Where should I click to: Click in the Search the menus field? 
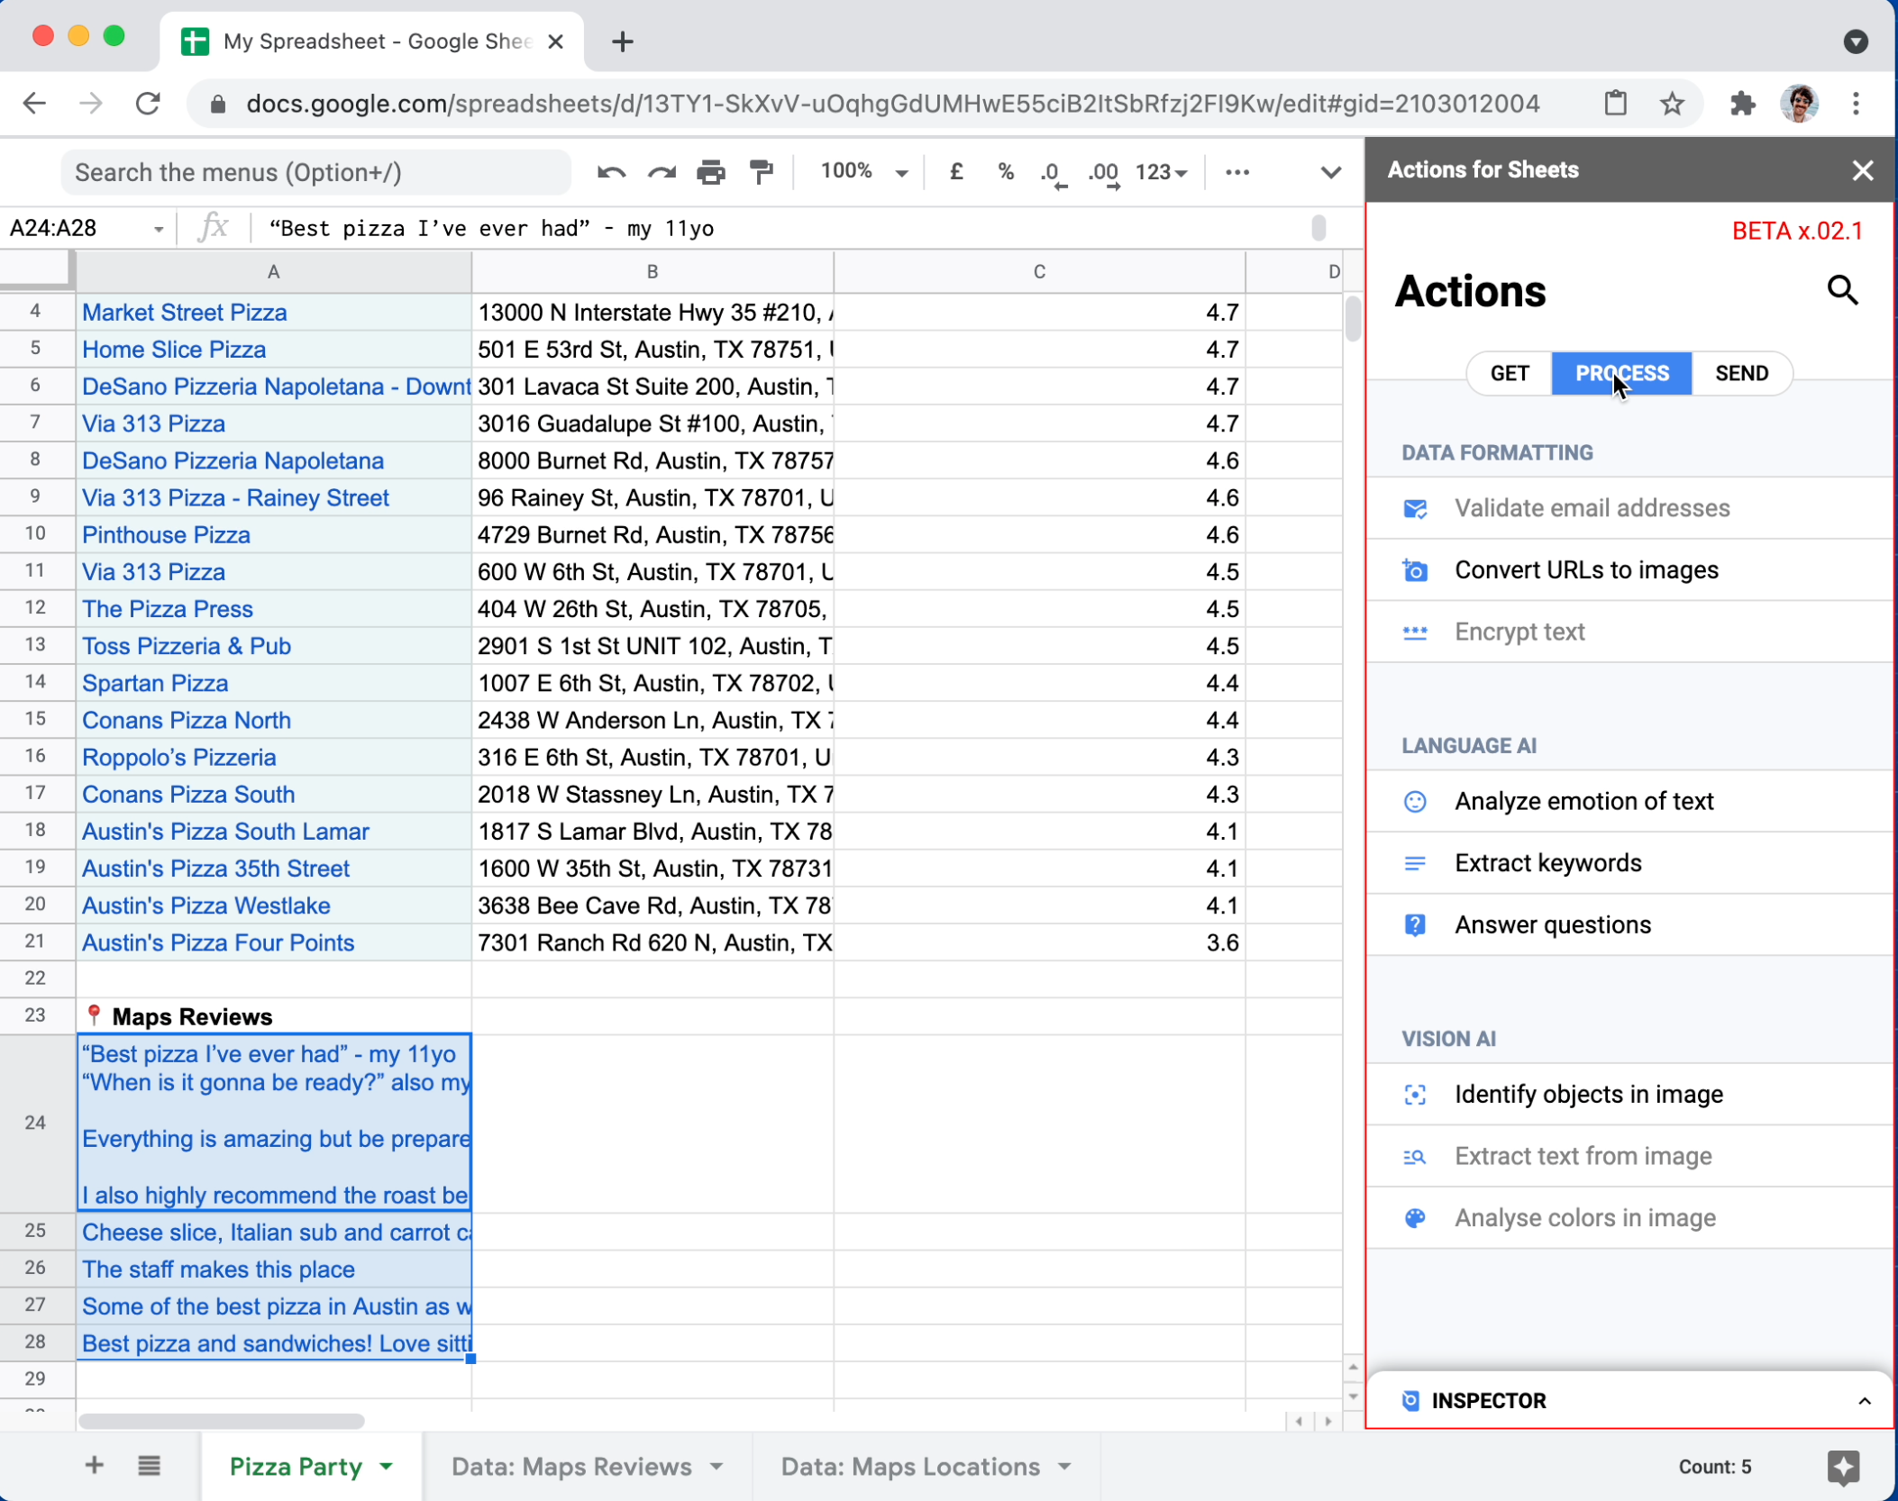(x=315, y=172)
